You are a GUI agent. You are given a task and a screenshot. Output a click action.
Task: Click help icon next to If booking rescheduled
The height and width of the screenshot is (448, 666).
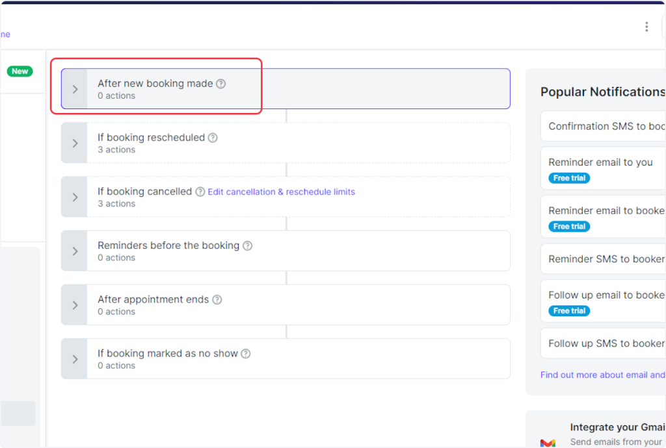point(213,138)
